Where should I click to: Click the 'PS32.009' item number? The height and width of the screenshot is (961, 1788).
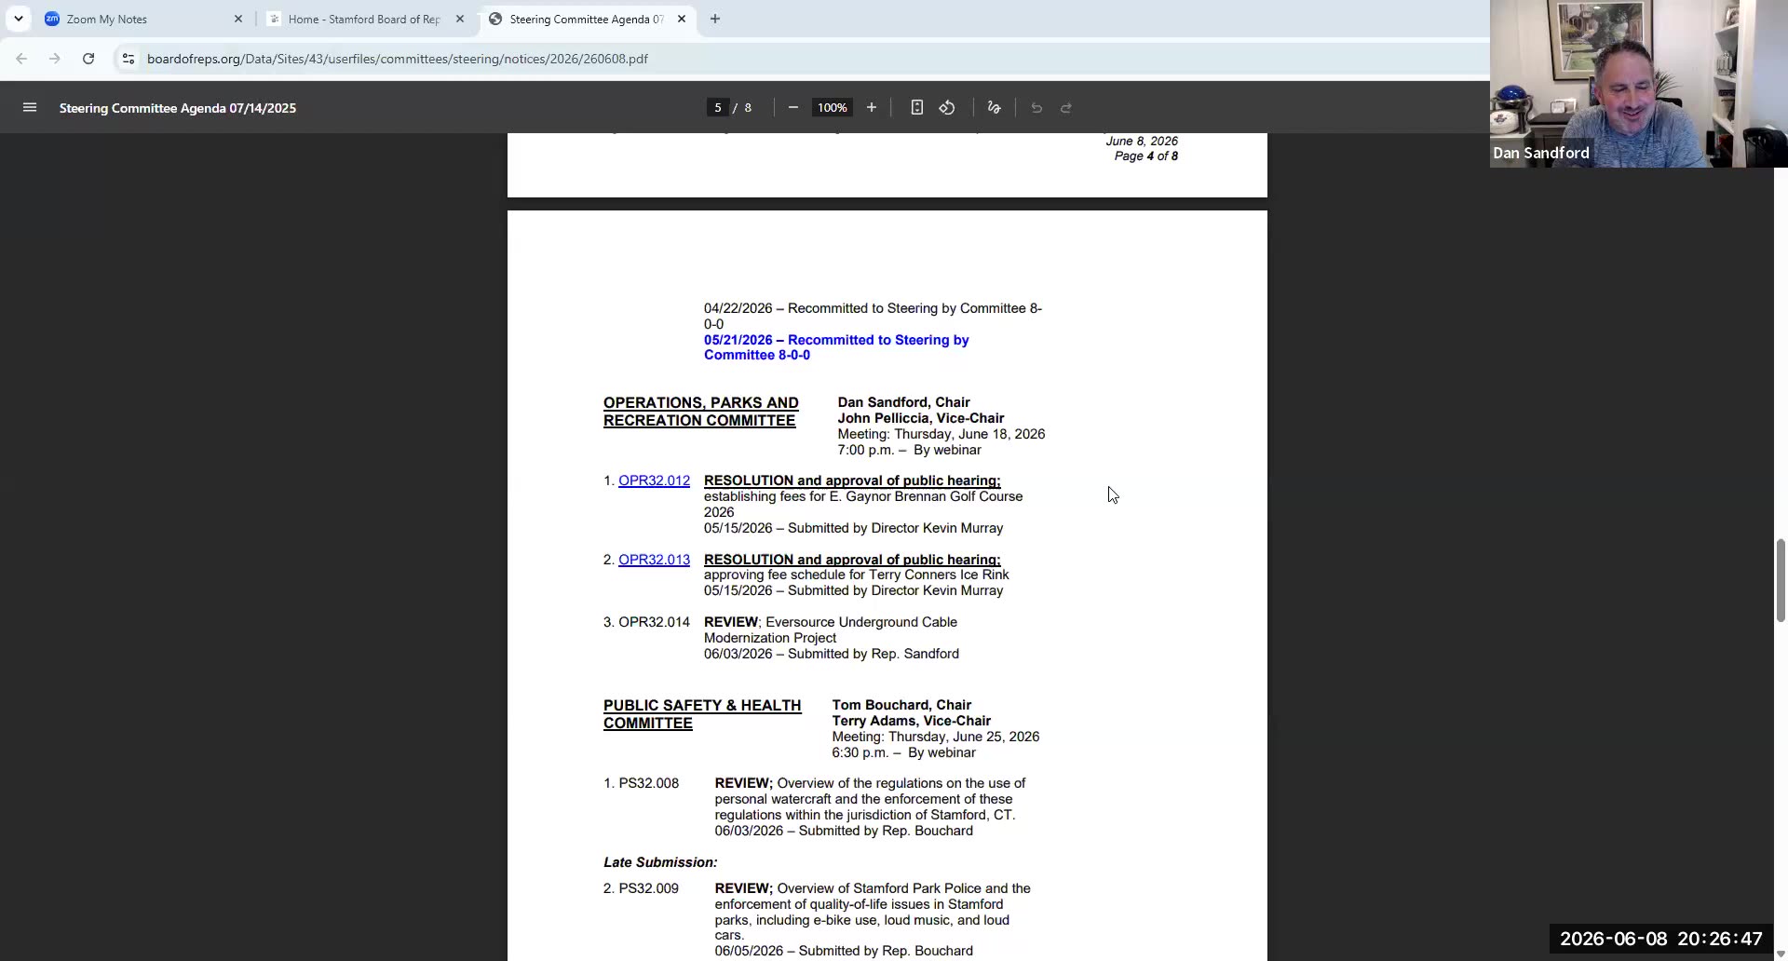(x=648, y=888)
